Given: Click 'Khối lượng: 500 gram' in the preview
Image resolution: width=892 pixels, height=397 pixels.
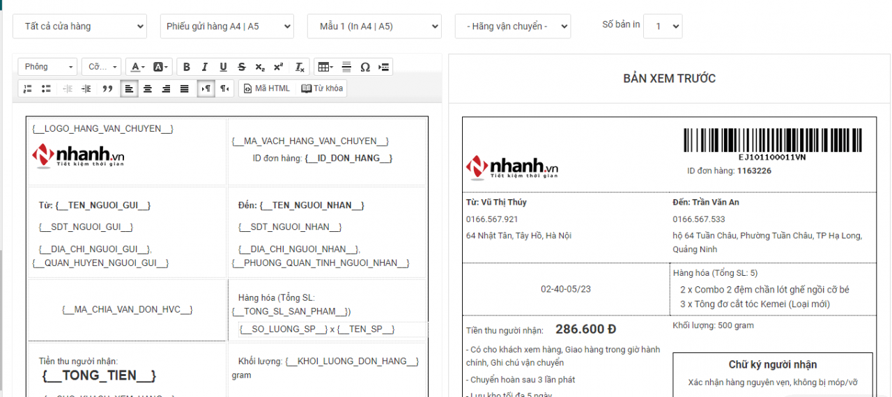Looking at the screenshot, I should [x=713, y=325].
